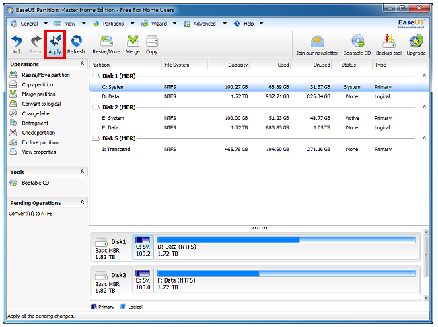Collapse the Disk 2 (MBR) group
The width and height of the screenshot is (438, 327).
pos(424,107)
